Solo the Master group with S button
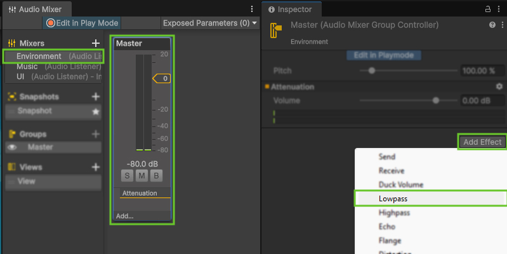The width and height of the screenshot is (507, 254). pyautogui.click(x=127, y=175)
